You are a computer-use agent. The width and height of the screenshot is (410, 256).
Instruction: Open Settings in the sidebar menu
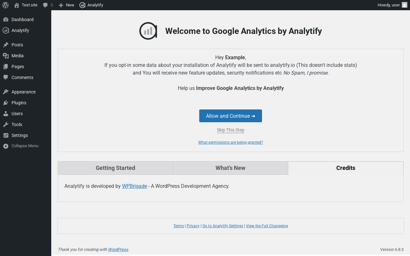tap(20, 135)
